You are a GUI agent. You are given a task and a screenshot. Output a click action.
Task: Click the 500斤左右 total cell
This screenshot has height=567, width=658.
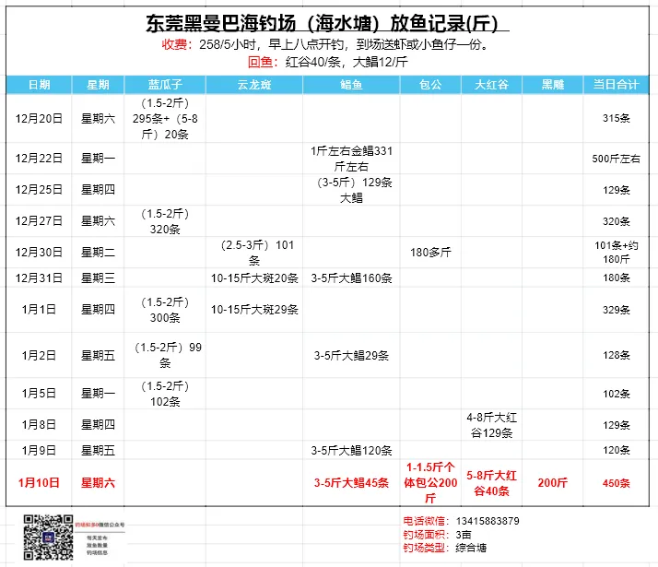click(616, 159)
